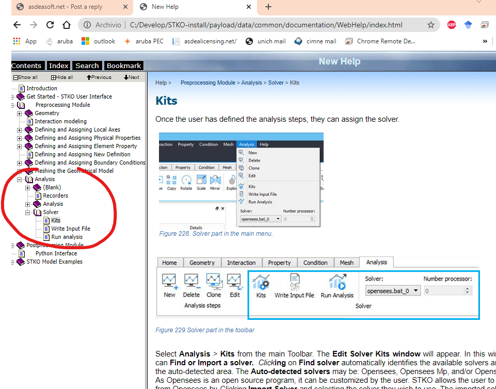Open the asdealicensing.net bookmark
This screenshot has width=496, height=389.
(204, 41)
